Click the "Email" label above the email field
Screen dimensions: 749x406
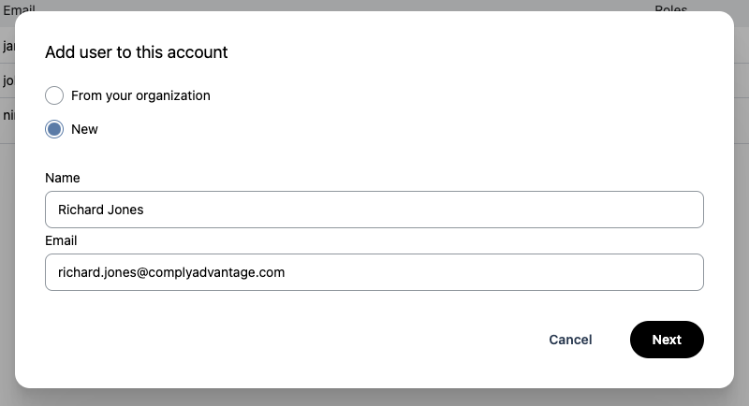[x=63, y=240]
